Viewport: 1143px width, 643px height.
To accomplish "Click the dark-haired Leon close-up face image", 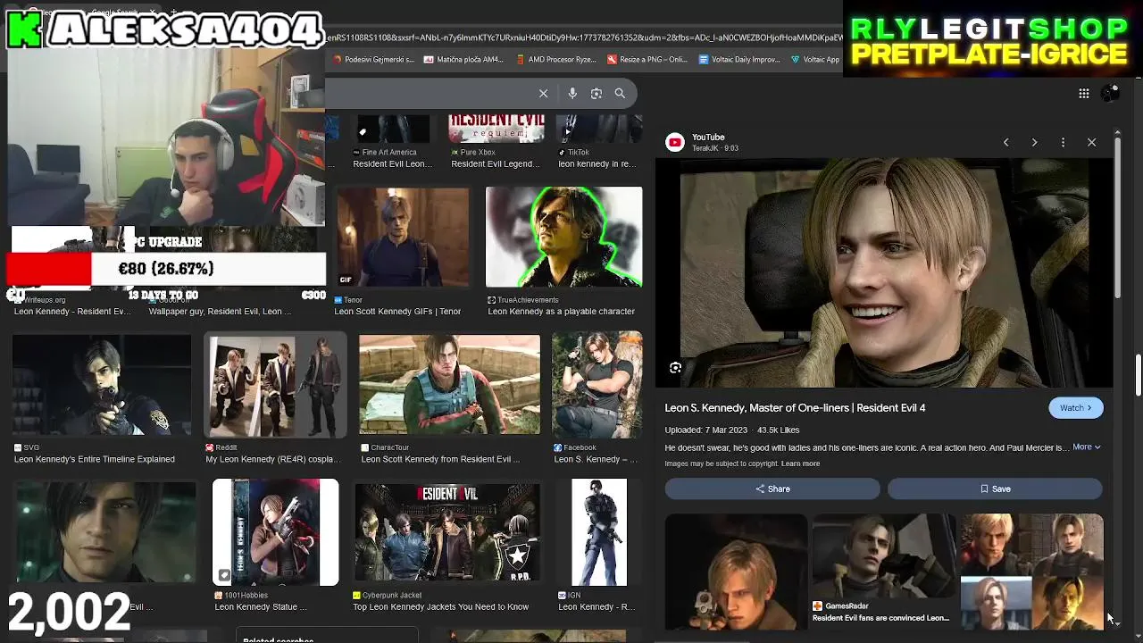I will 105,532.
